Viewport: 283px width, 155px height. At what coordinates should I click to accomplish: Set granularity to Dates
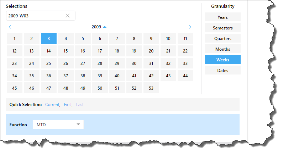tap(222, 70)
